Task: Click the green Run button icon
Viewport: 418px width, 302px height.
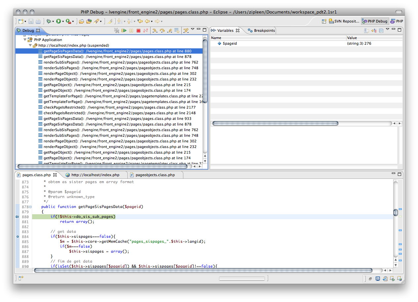Action: [x=58, y=21]
